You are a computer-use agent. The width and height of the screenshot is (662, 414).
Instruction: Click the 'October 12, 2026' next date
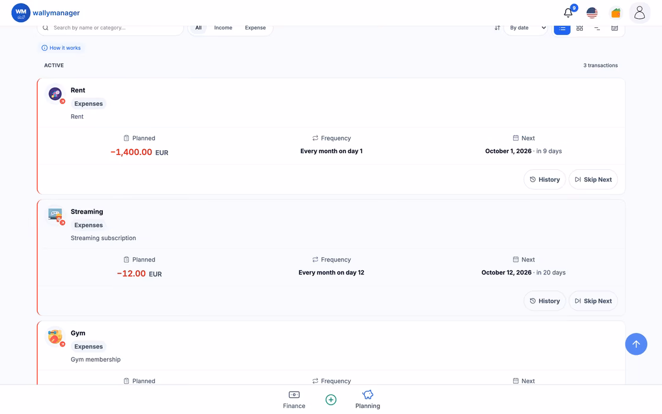click(506, 273)
